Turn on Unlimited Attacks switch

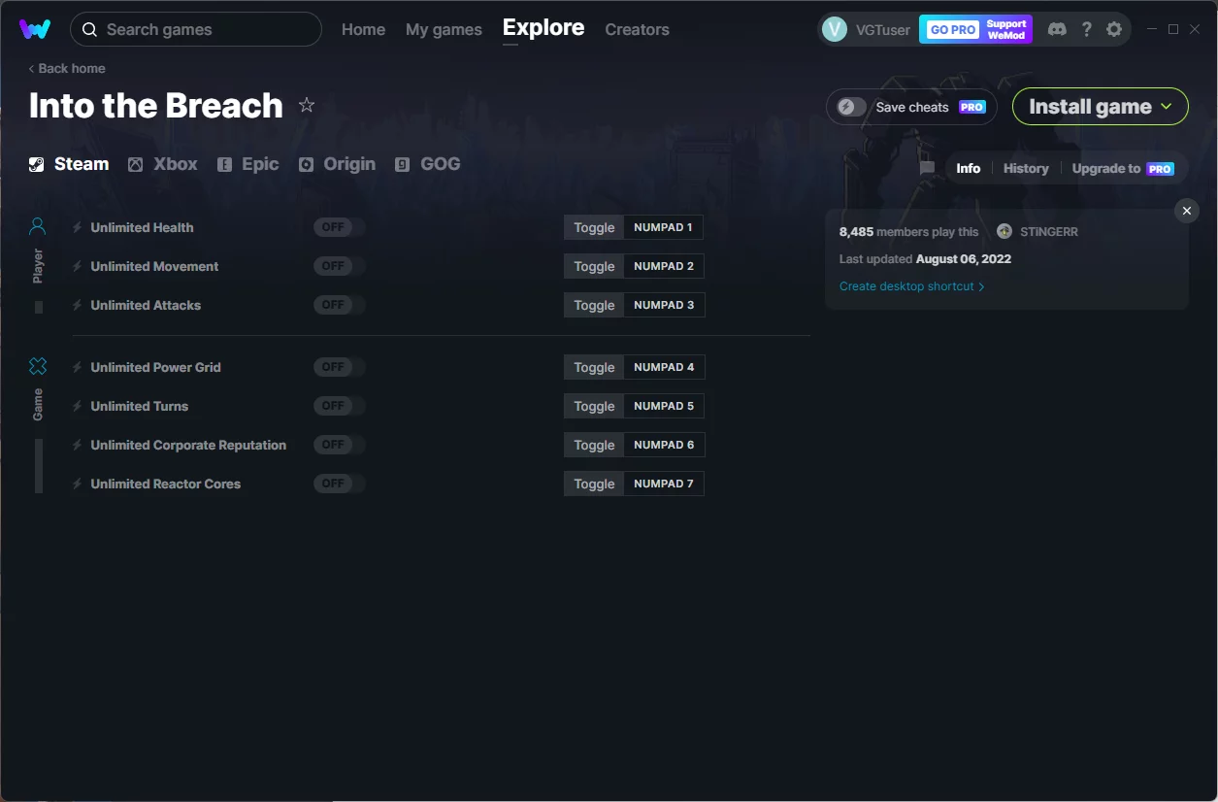pos(339,305)
